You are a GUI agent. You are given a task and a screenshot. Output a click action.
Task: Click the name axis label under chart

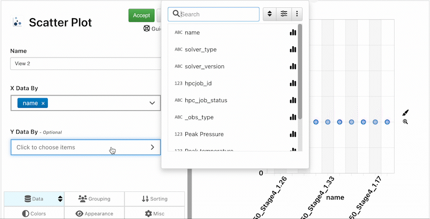click(335, 197)
